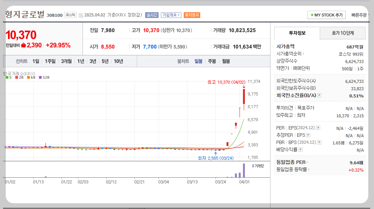Click the tallest volume bar at 04/01
This screenshot has width=374, height=209.
pos(244,170)
